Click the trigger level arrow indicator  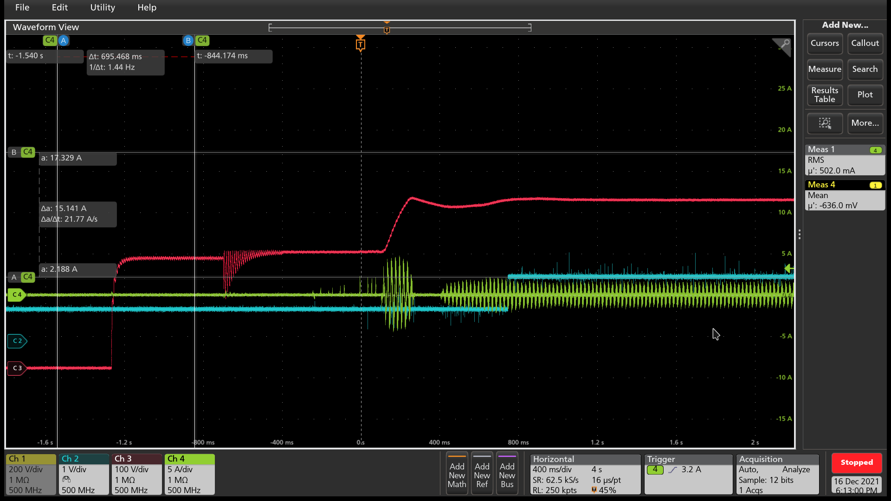pyautogui.click(x=788, y=269)
